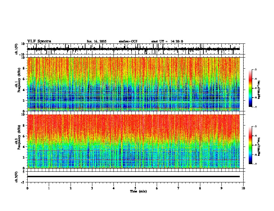Click the ch.1(V) waveform trace panel
Image resolution: width=274 pixels, height=211 pixels.
pyautogui.click(x=136, y=49)
